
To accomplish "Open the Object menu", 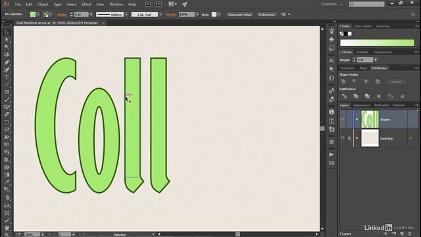I will (x=43, y=5).
